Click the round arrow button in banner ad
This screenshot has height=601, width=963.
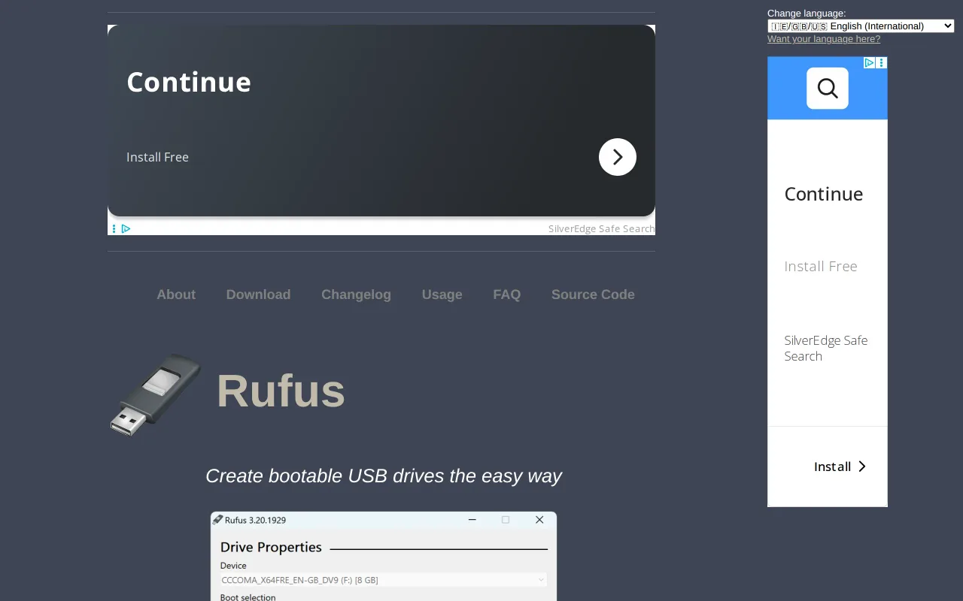618,157
